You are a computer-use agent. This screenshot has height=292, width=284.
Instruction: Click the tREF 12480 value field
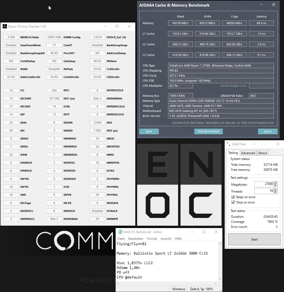pyautogui.click(x=97, y=123)
